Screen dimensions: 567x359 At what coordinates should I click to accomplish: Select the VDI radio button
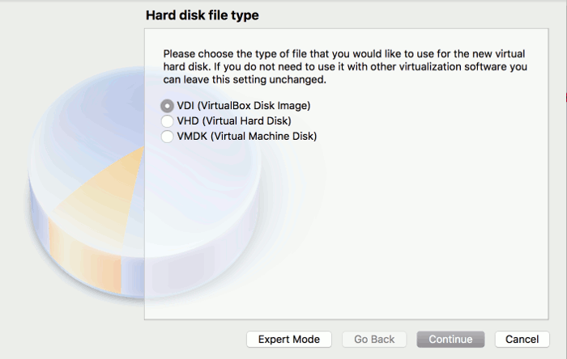tap(167, 106)
